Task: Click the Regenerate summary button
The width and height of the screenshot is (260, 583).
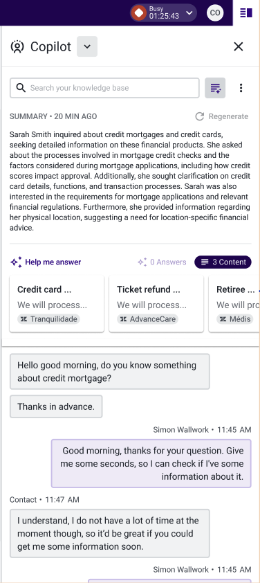Action: 222,116
